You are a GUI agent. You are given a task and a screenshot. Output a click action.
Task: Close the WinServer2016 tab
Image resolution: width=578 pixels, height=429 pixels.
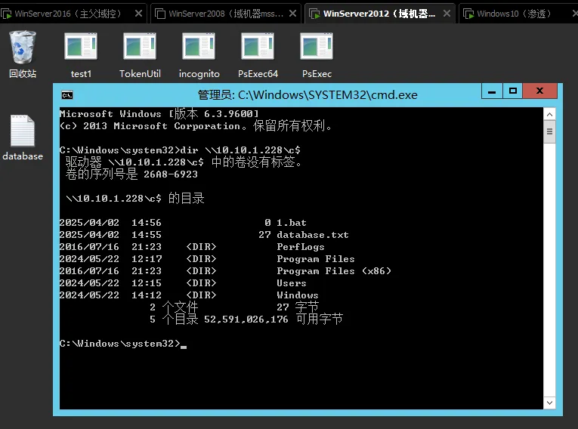click(x=138, y=14)
